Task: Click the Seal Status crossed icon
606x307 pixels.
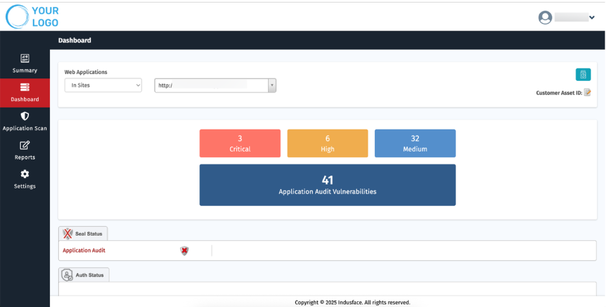Action: 67,234
